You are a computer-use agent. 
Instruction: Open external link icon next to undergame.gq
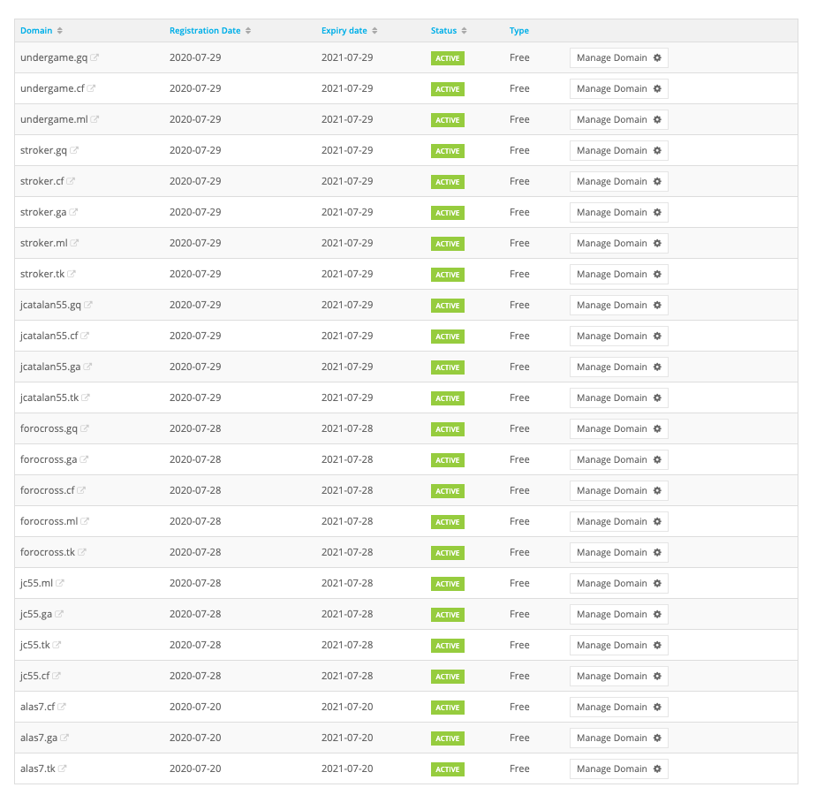click(95, 57)
